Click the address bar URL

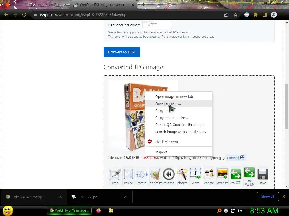pos(83,15)
